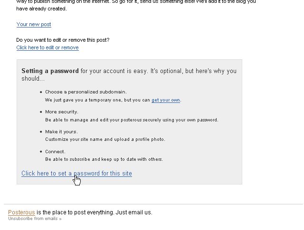Click the "Make it yours." bullet text
Image resolution: width=304 pixels, height=230 pixels.
[61, 132]
